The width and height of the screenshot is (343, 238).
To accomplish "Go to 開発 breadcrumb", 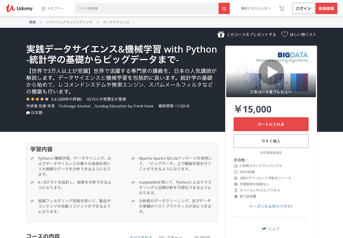I will click(x=33, y=22).
